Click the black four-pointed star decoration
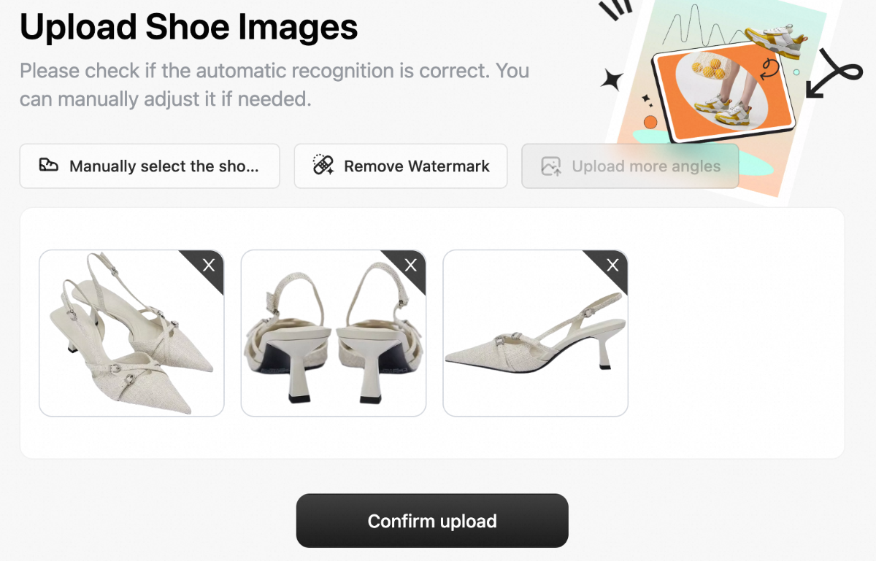 click(x=612, y=78)
